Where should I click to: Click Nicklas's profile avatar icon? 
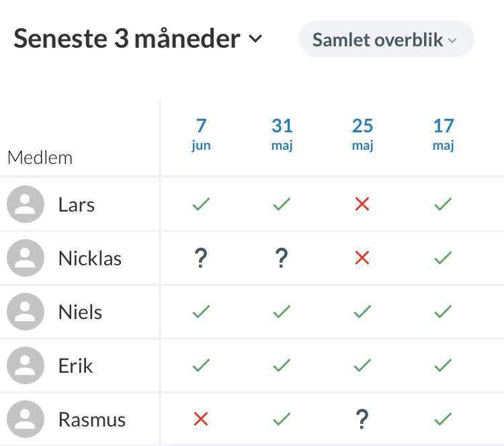point(26,258)
